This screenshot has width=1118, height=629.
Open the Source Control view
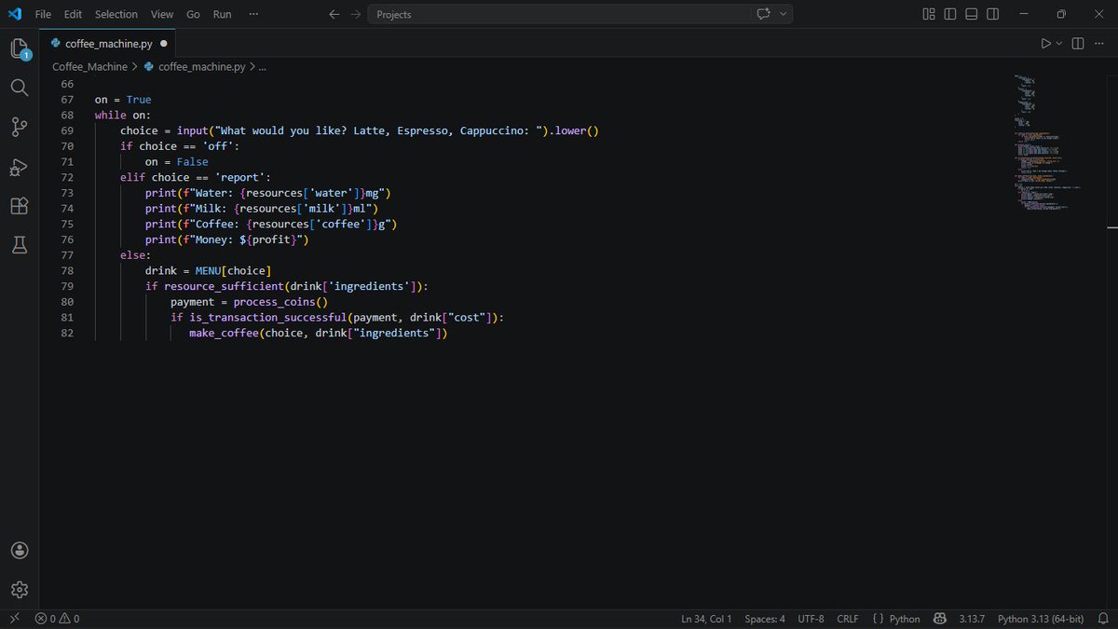coord(20,127)
